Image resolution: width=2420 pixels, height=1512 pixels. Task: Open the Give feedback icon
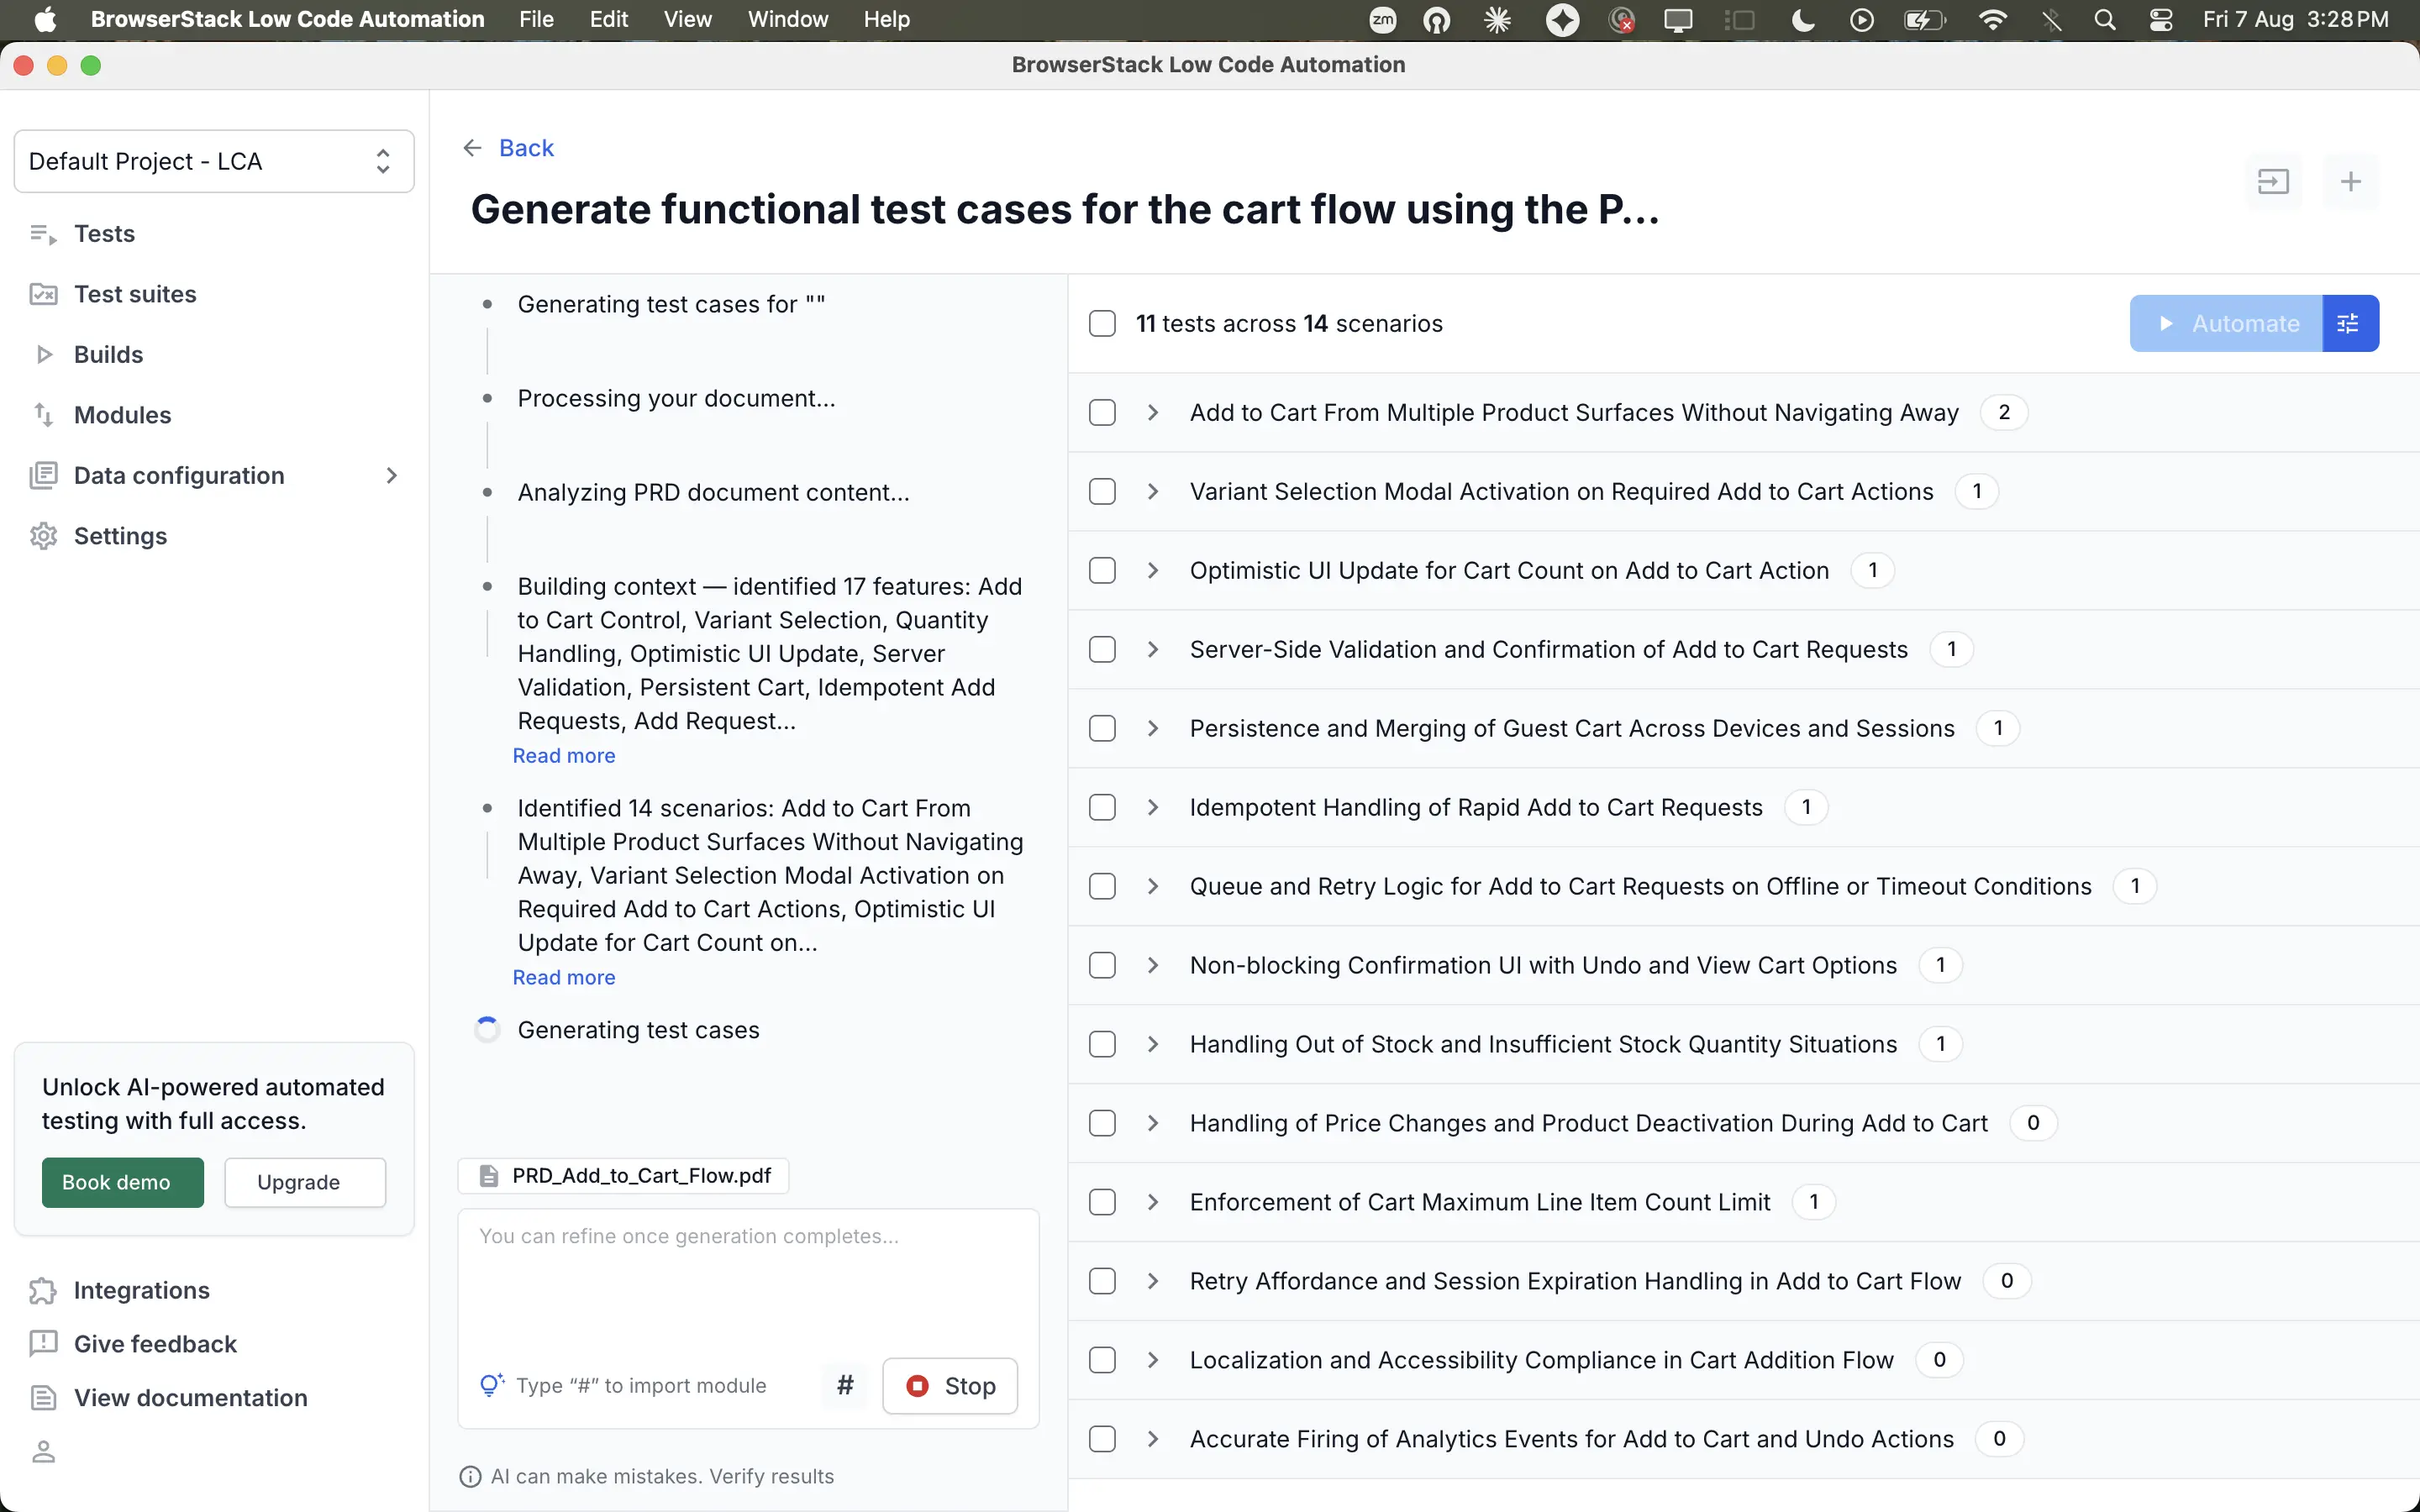tap(43, 1344)
